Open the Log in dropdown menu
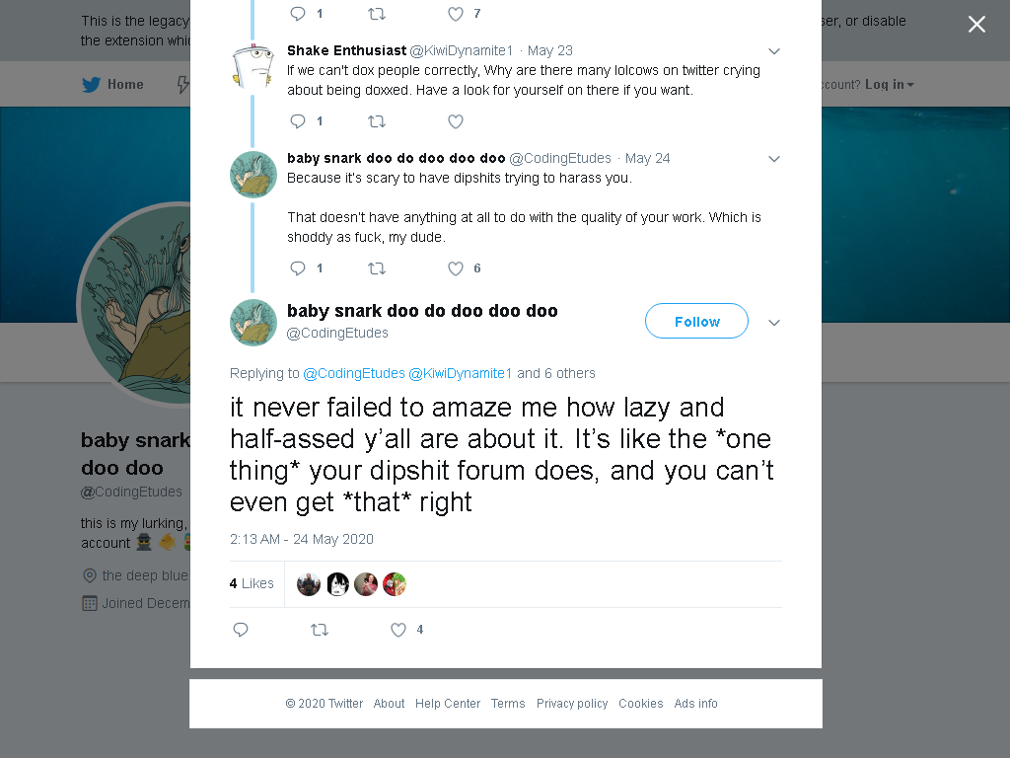Viewport: 1010px width, 758px height. pyautogui.click(x=889, y=85)
